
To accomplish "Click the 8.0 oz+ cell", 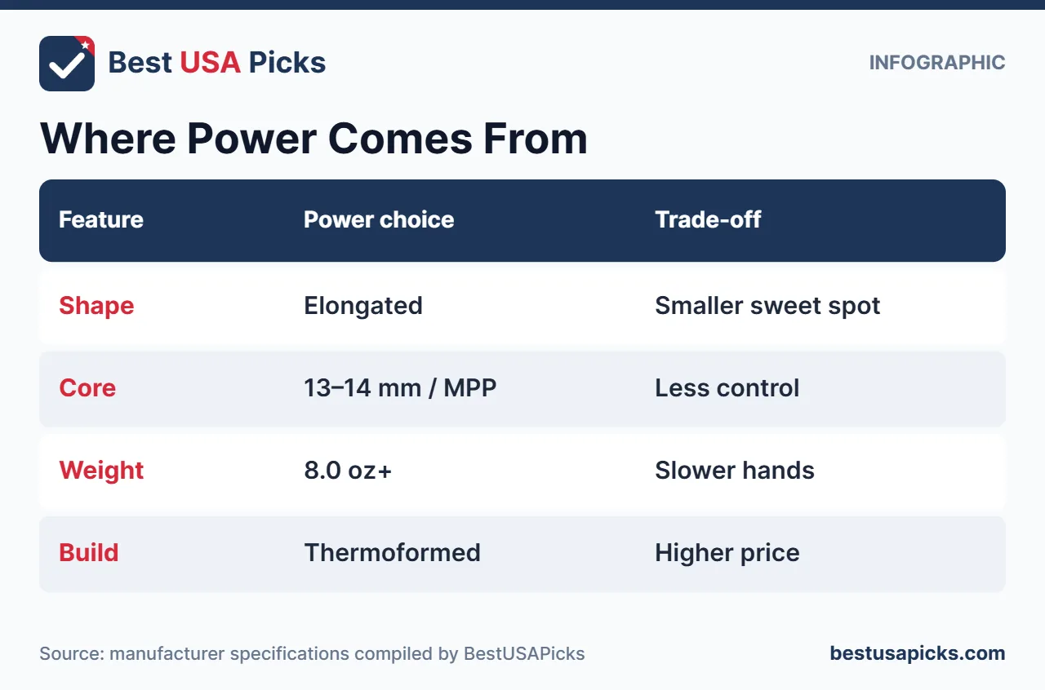I will pyautogui.click(x=348, y=471).
